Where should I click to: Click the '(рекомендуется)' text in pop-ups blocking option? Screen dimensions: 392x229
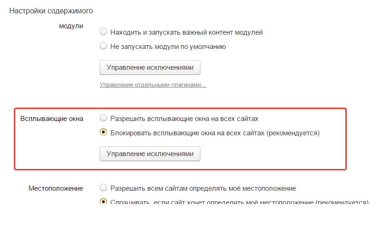[x=293, y=133]
